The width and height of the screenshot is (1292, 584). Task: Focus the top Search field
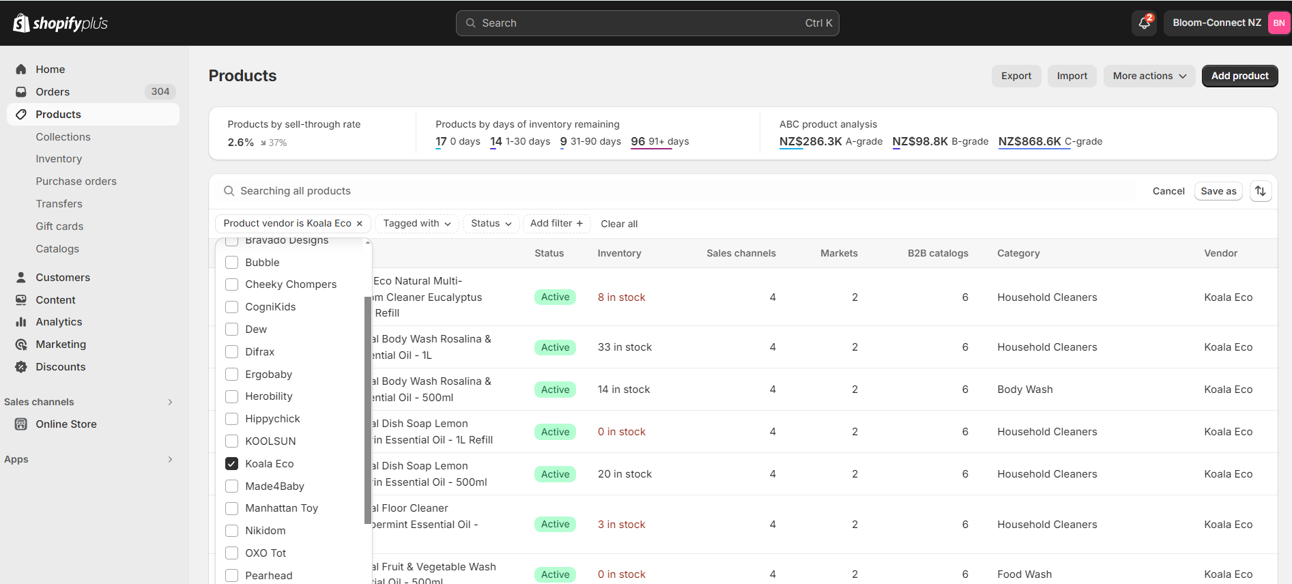point(648,23)
